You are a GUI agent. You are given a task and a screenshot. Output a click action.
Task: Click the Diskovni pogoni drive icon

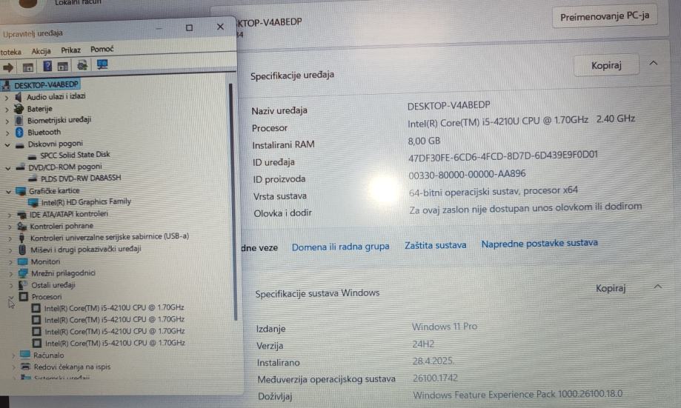19,145
